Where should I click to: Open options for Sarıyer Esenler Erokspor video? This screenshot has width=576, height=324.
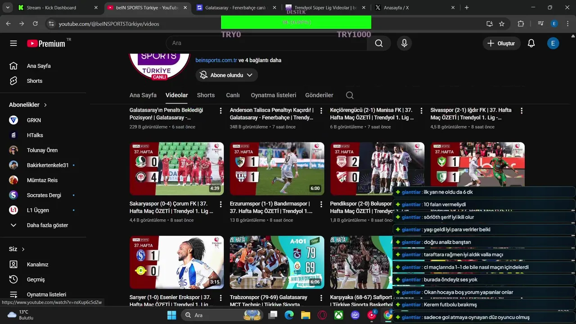(x=220, y=298)
